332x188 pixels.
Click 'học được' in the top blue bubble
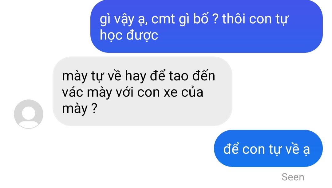click(129, 36)
